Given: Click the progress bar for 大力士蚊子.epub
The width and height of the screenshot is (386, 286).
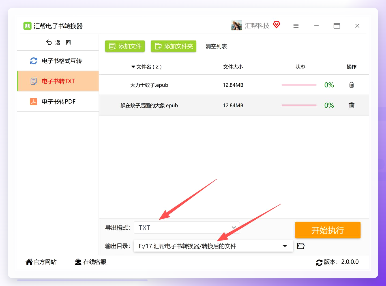Looking at the screenshot, I should pyautogui.click(x=299, y=85).
